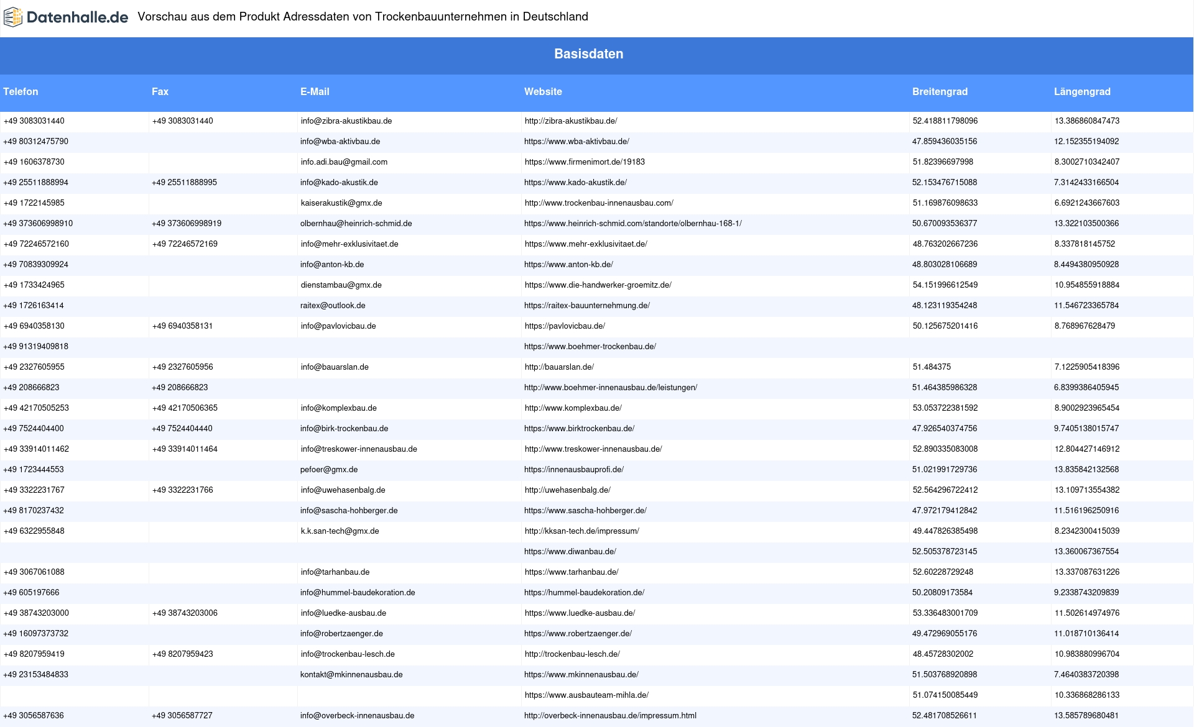
Task: Click the Datenhalle.de logo icon
Action: point(13,17)
